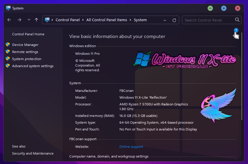Open Online support website link
Image resolution: width=248 pixels, height=164 pixels.
click(131, 147)
